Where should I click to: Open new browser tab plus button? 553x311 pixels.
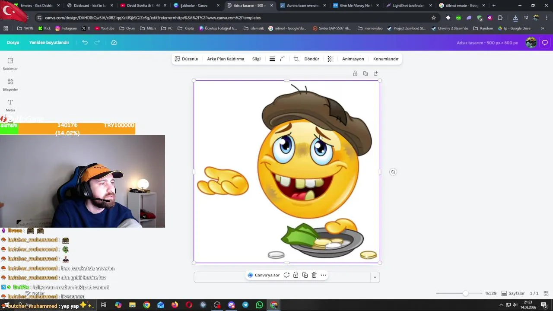pos(494,6)
